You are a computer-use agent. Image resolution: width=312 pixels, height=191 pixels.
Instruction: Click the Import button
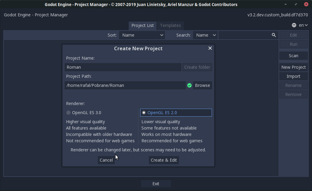click(293, 76)
